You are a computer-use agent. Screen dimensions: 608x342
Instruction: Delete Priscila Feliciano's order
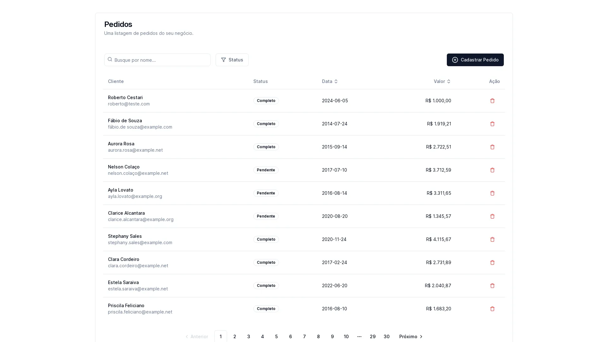coord(492,309)
